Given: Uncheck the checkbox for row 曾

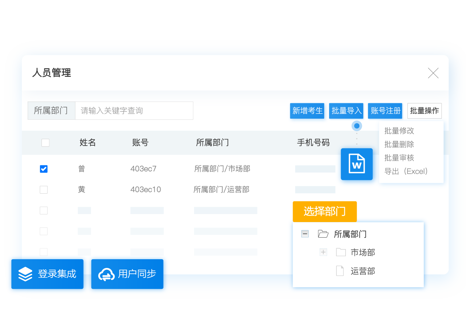Looking at the screenshot, I should coord(44,169).
